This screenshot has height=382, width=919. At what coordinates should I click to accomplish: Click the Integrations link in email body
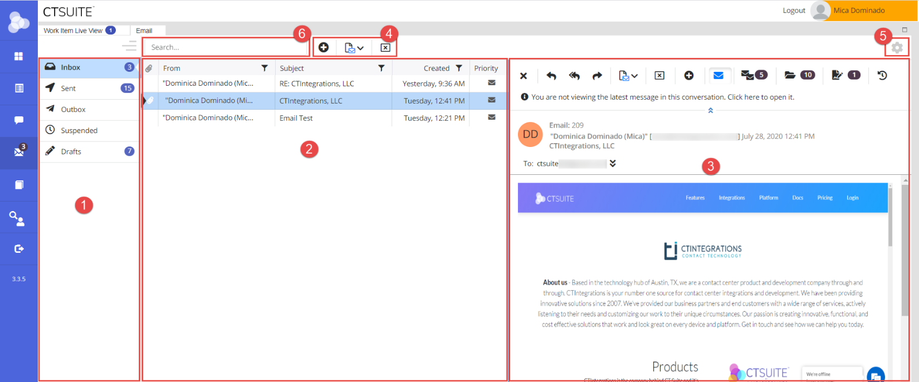click(x=732, y=198)
